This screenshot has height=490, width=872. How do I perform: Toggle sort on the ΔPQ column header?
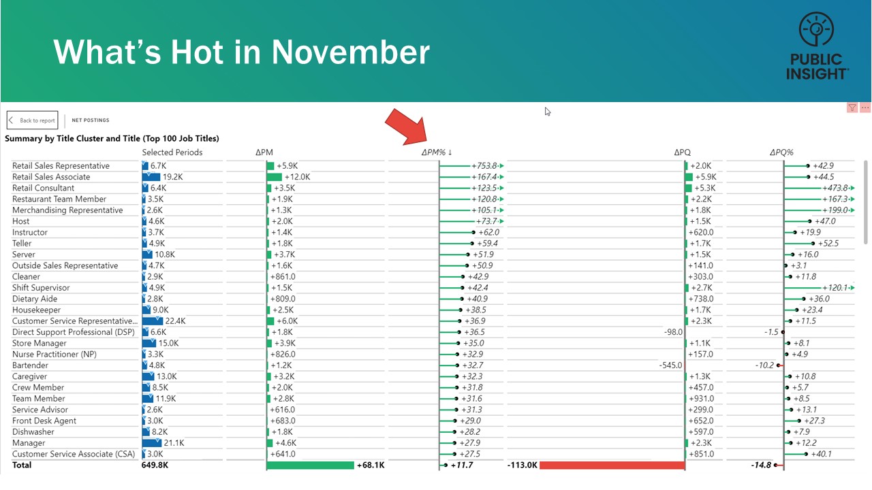pos(682,152)
